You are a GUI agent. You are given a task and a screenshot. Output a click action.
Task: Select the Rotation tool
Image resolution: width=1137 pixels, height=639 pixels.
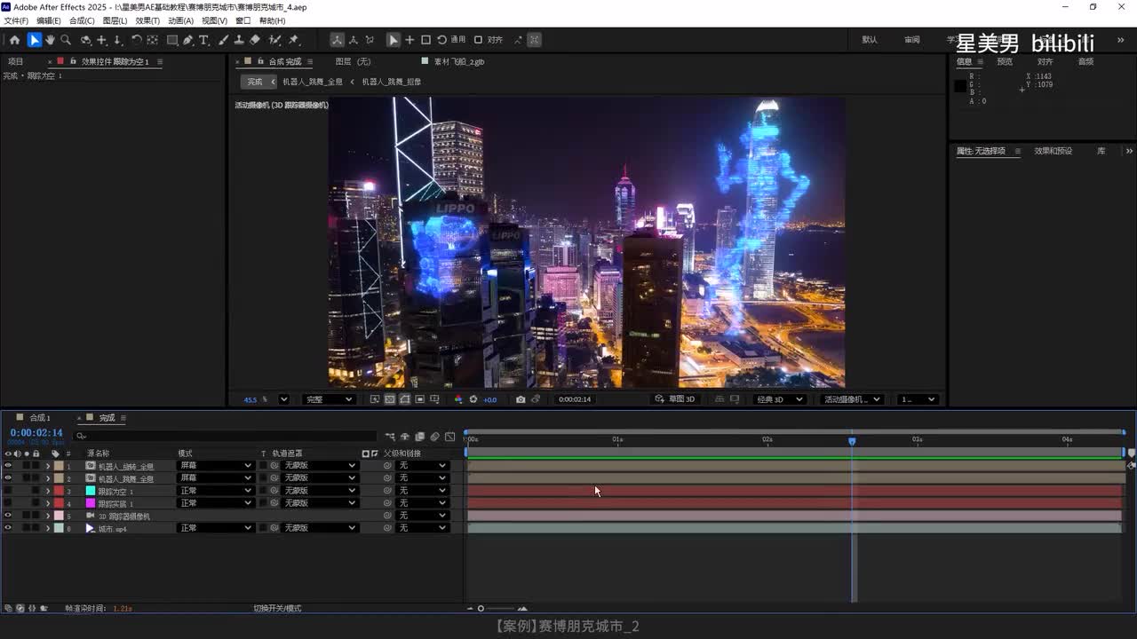[137, 40]
